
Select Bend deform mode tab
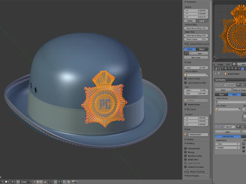coord(235,95)
